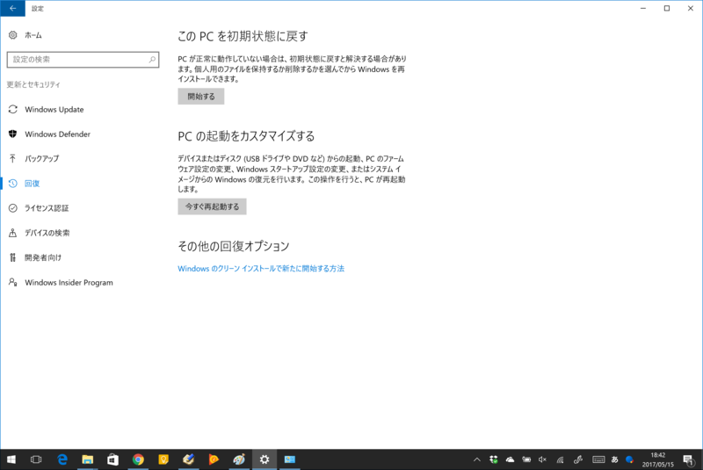This screenshot has height=470, width=703.
Task: Focus the 設定の検索 search field
Action: [x=83, y=60]
